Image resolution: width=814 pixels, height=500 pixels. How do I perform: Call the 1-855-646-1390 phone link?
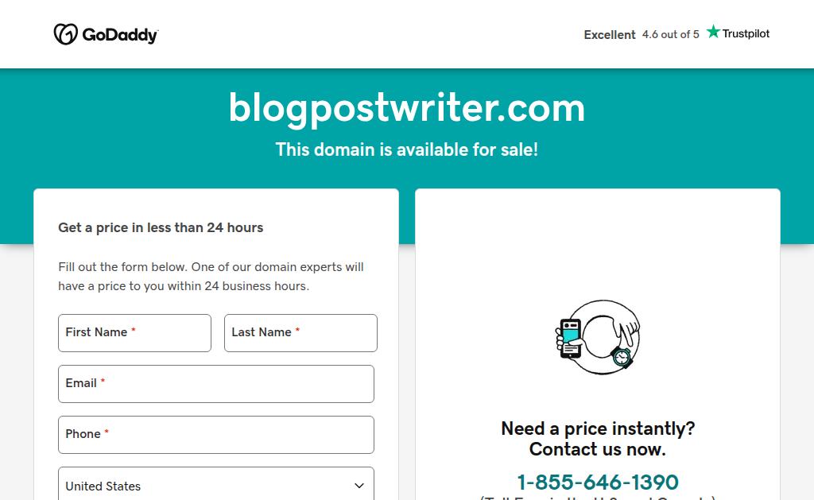(x=598, y=482)
